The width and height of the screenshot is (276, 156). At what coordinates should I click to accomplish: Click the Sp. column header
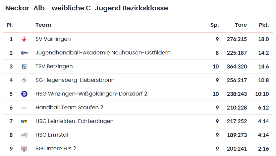[214, 25]
